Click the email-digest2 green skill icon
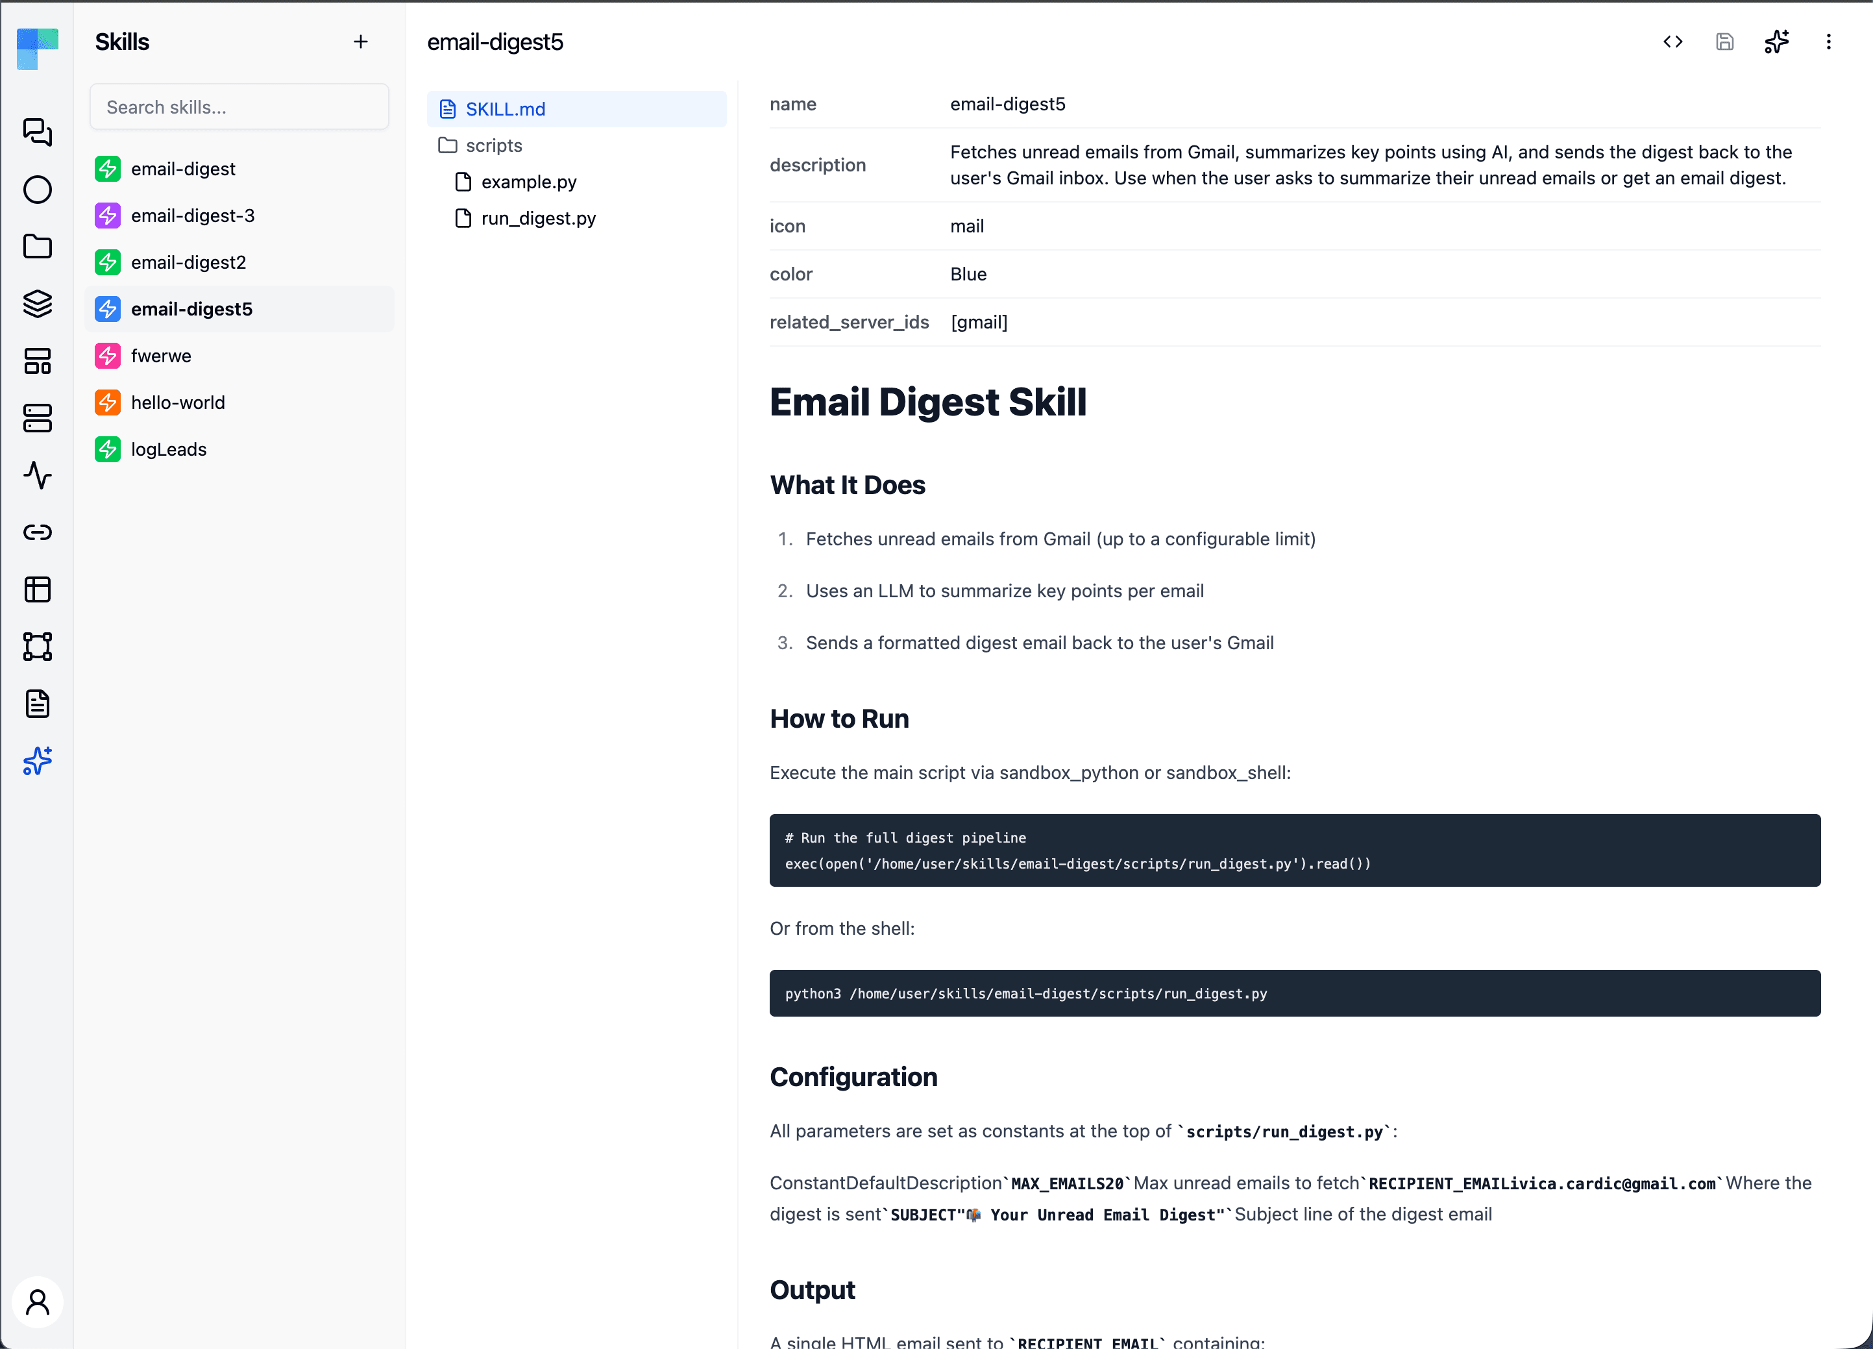This screenshot has width=1873, height=1349. click(107, 263)
